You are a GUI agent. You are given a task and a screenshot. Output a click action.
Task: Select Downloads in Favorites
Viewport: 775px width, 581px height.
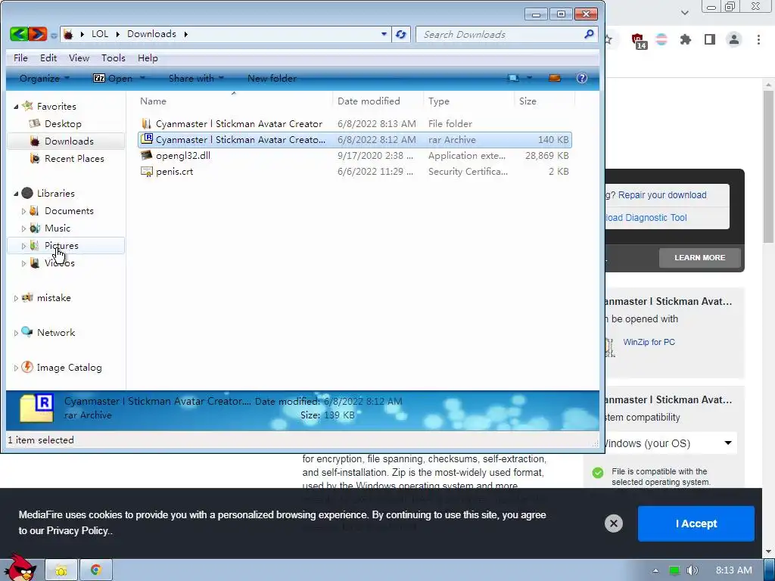(x=69, y=141)
